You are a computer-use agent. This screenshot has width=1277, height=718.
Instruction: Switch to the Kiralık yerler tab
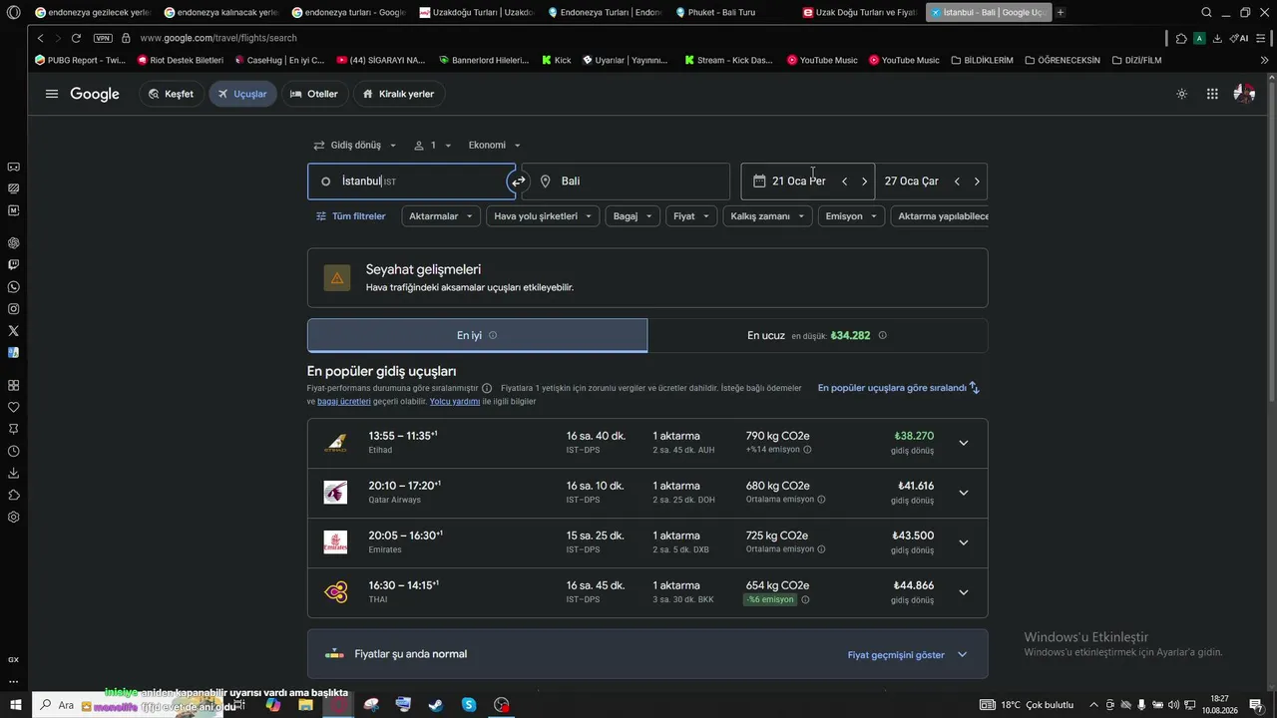pyautogui.click(x=398, y=94)
